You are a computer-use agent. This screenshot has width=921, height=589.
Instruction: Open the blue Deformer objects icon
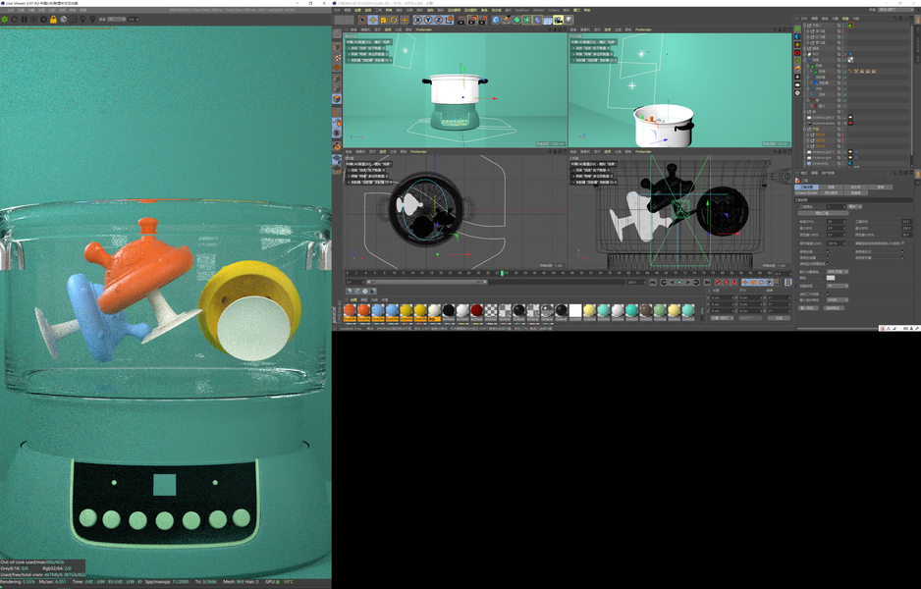[x=537, y=20]
